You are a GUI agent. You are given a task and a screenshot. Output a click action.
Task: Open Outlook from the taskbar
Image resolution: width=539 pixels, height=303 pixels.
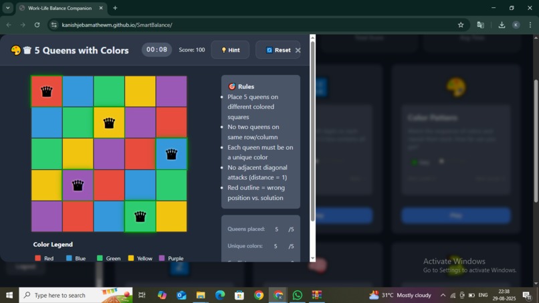tap(181, 295)
